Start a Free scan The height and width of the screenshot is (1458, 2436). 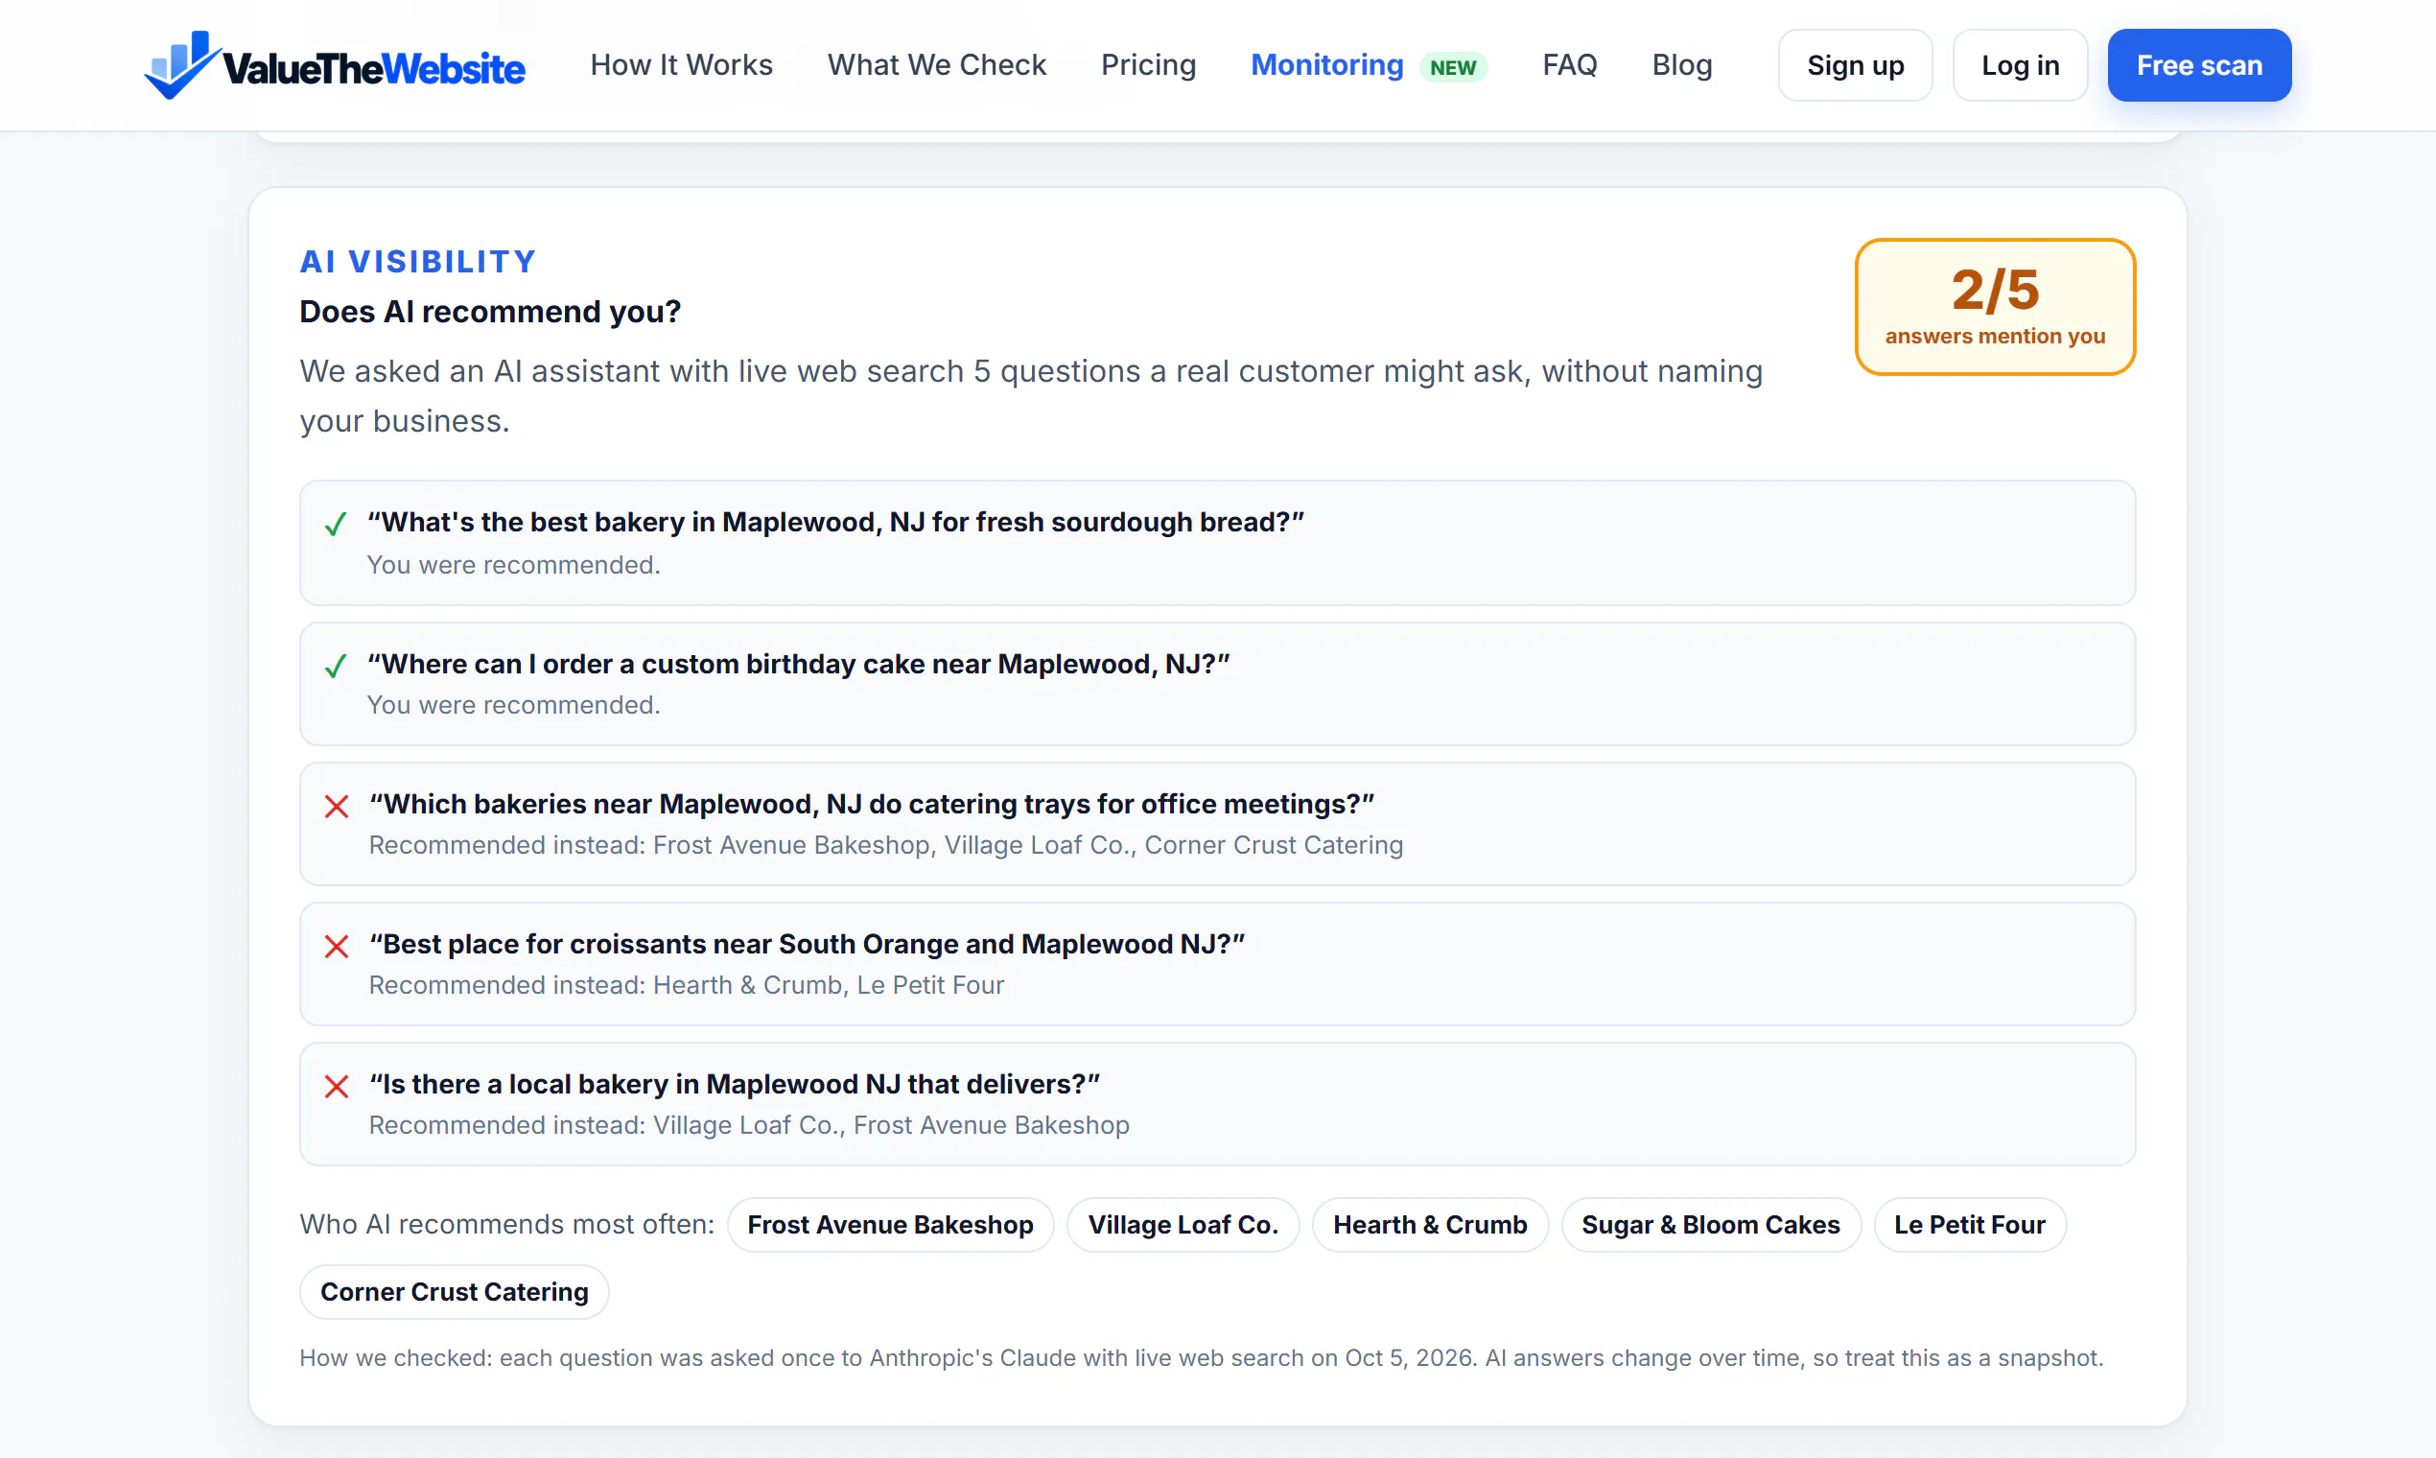pyautogui.click(x=2199, y=65)
